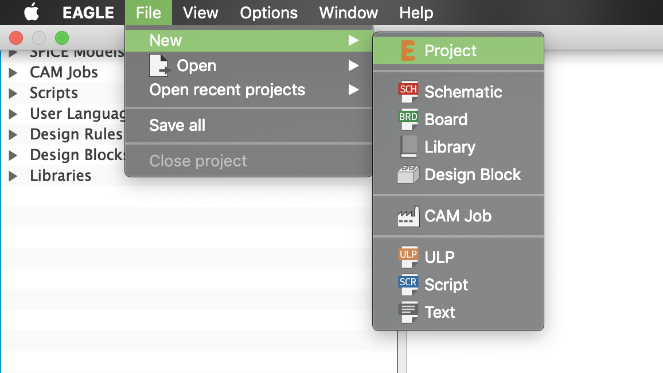Click the orange Project icon in submenu
Image resolution: width=663 pixels, height=373 pixels.
tap(408, 50)
